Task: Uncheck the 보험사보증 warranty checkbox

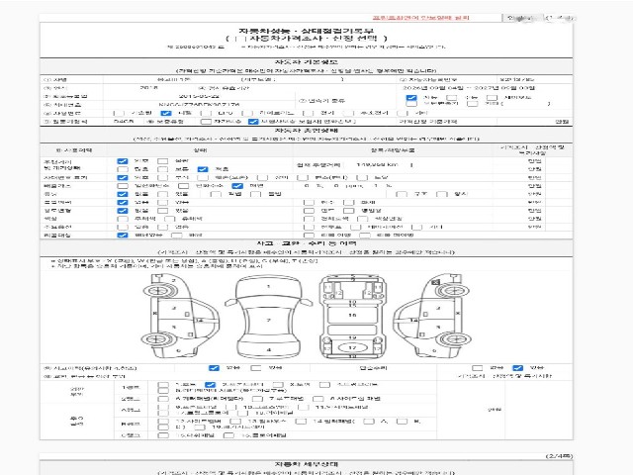Action: tap(253, 121)
